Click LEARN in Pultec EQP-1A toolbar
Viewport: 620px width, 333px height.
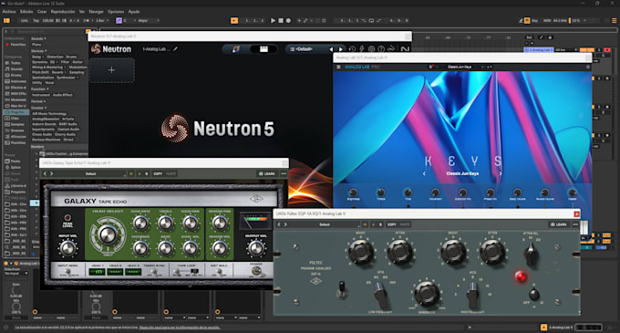559,224
